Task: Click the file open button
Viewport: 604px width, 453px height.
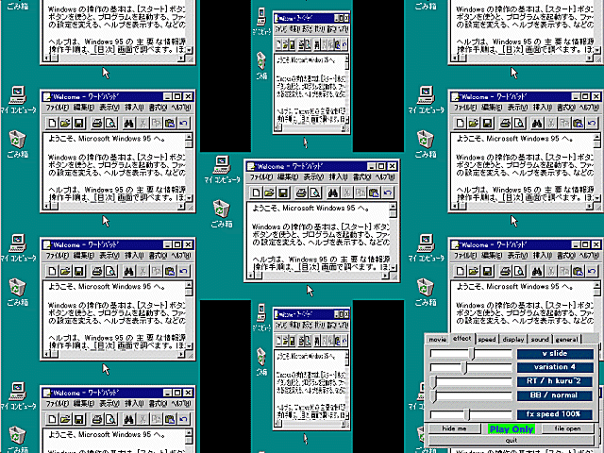Action: coord(567,428)
